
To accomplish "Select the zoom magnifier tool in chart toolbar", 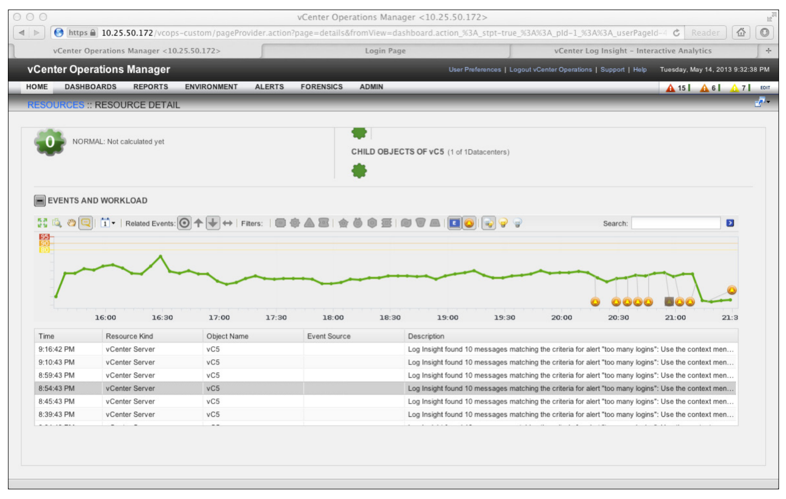I will click(x=57, y=223).
